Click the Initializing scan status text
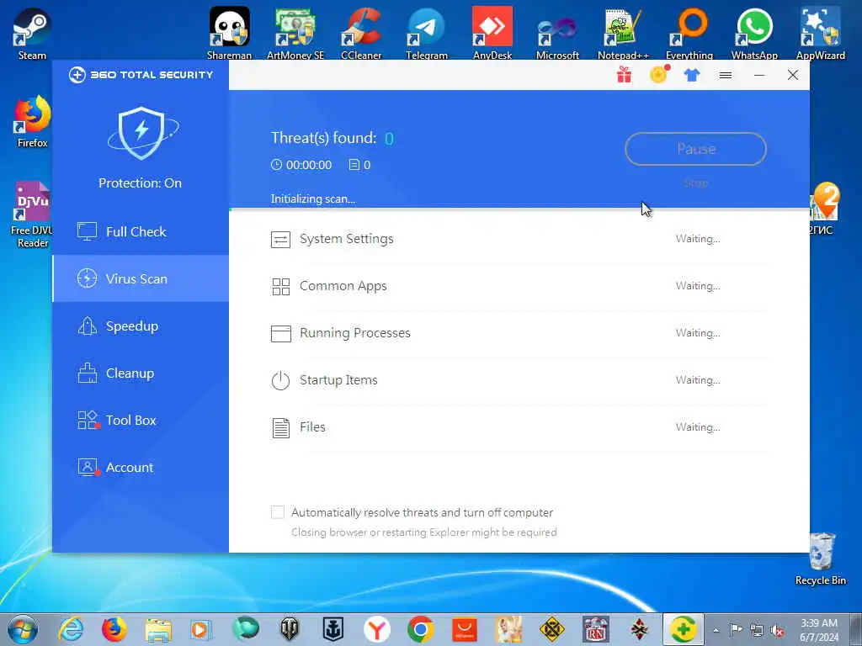The width and height of the screenshot is (862, 646). [313, 199]
